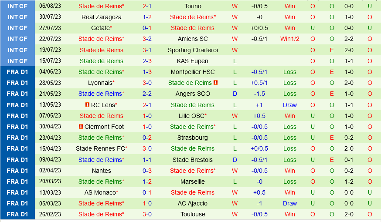Select Angers SCO team link
This screenshot has height=222, width=381.
point(193,94)
